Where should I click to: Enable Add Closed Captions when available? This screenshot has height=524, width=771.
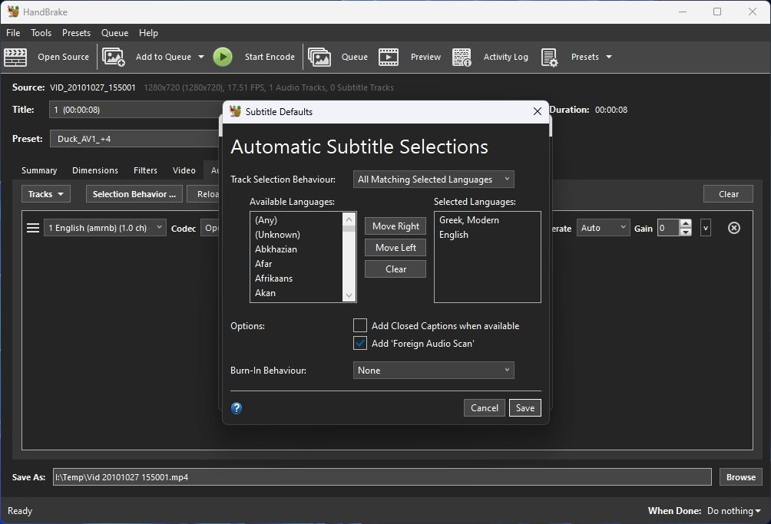tap(359, 325)
